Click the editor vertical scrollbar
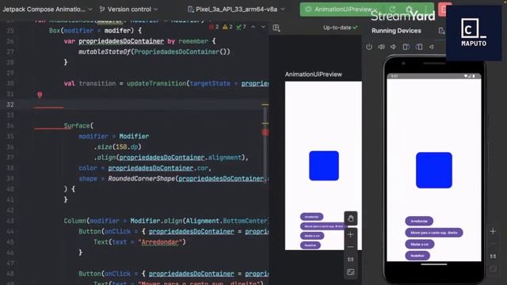Screen dimensions: 507x285 [x=265, y=146]
